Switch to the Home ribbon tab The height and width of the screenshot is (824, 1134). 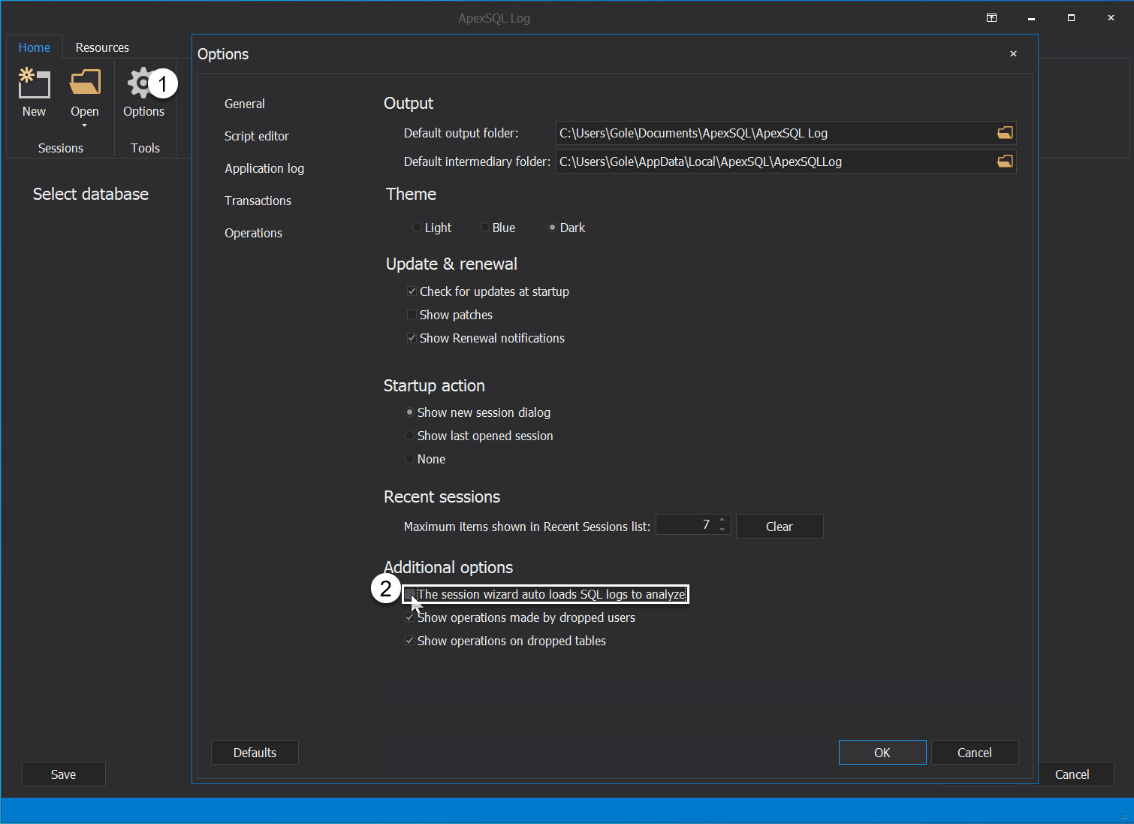pos(35,47)
